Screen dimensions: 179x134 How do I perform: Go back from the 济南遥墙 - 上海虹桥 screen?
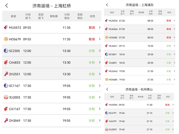pos(7,6)
